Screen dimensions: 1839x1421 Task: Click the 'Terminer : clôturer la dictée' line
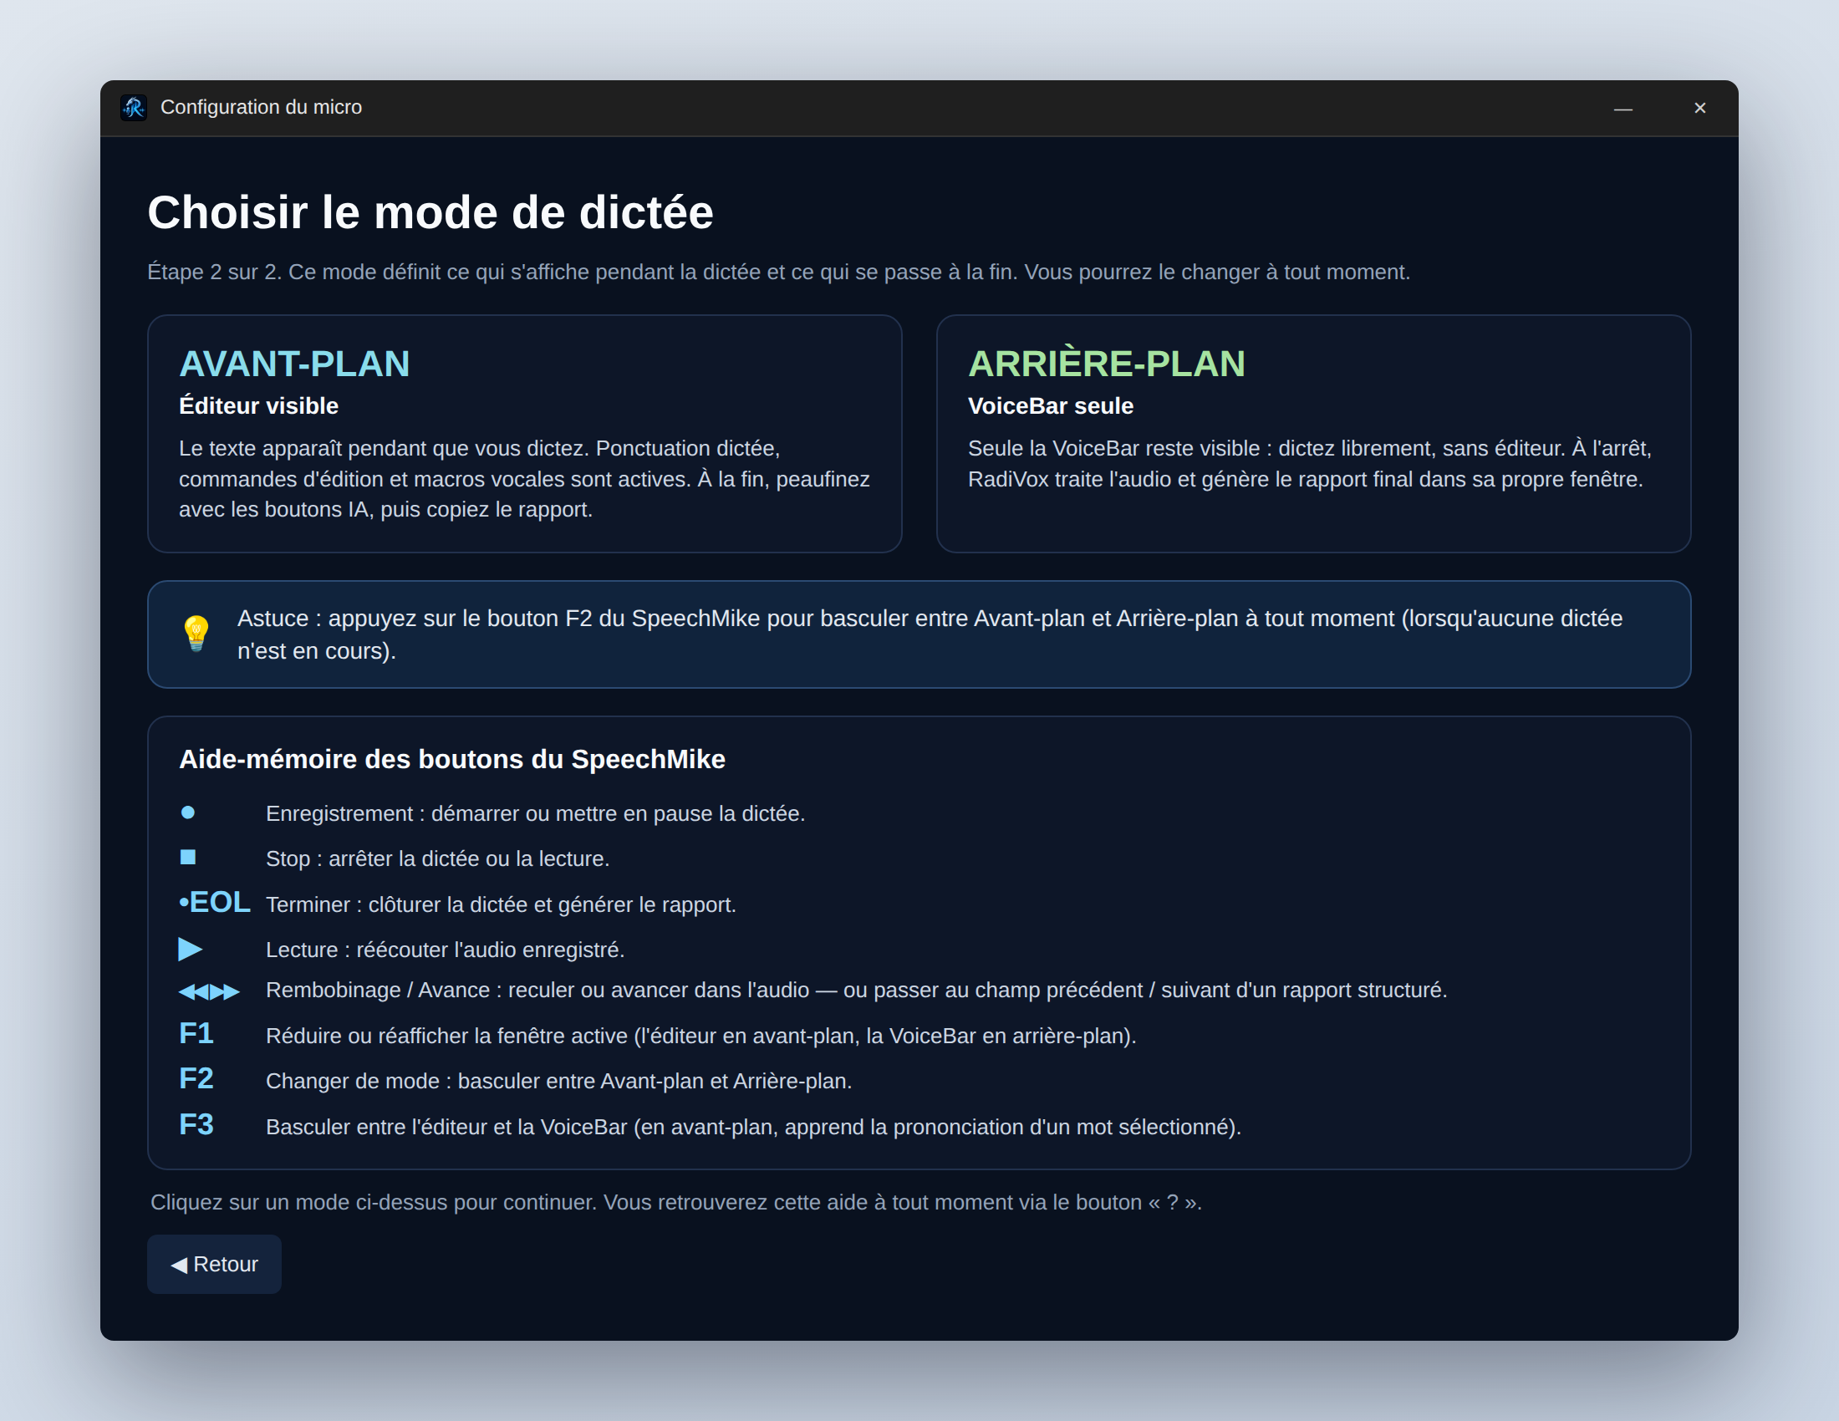pos(501,904)
